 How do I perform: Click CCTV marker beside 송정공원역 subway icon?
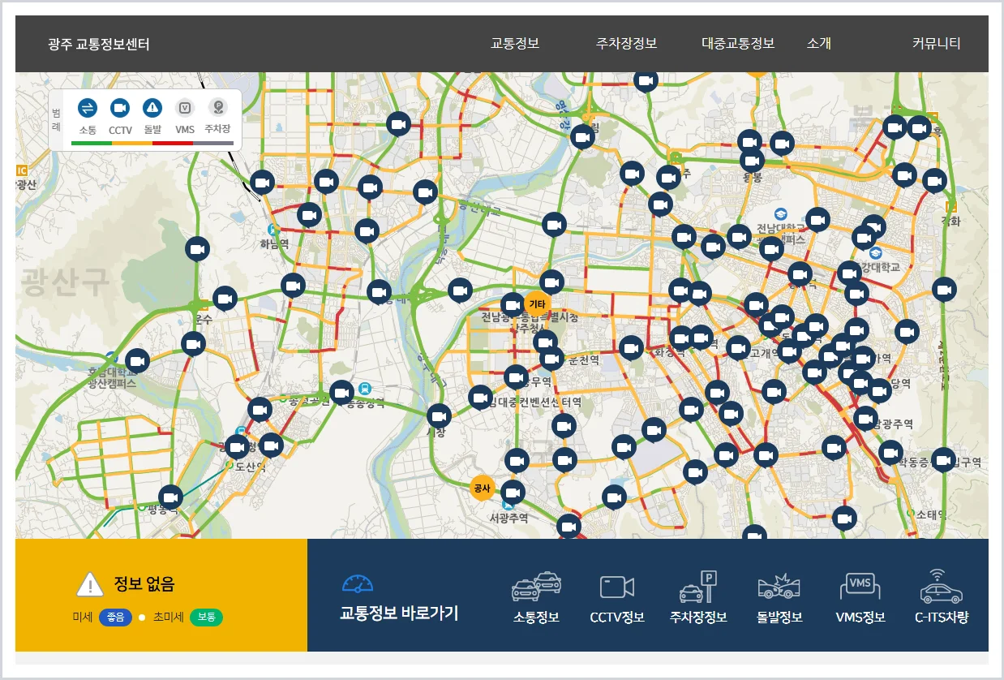pos(341,393)
